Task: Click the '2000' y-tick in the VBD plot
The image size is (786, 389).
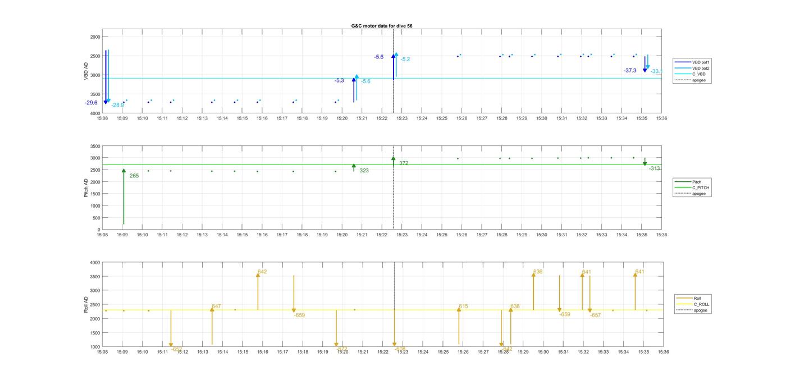Action: (x=95, y=37)
